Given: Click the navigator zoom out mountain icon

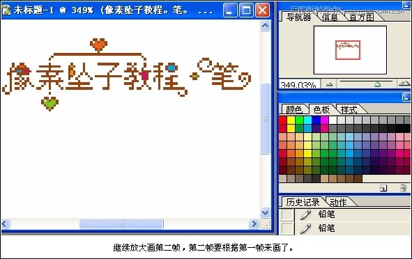Looking at the screenshot, I should [x=329, y=84].
